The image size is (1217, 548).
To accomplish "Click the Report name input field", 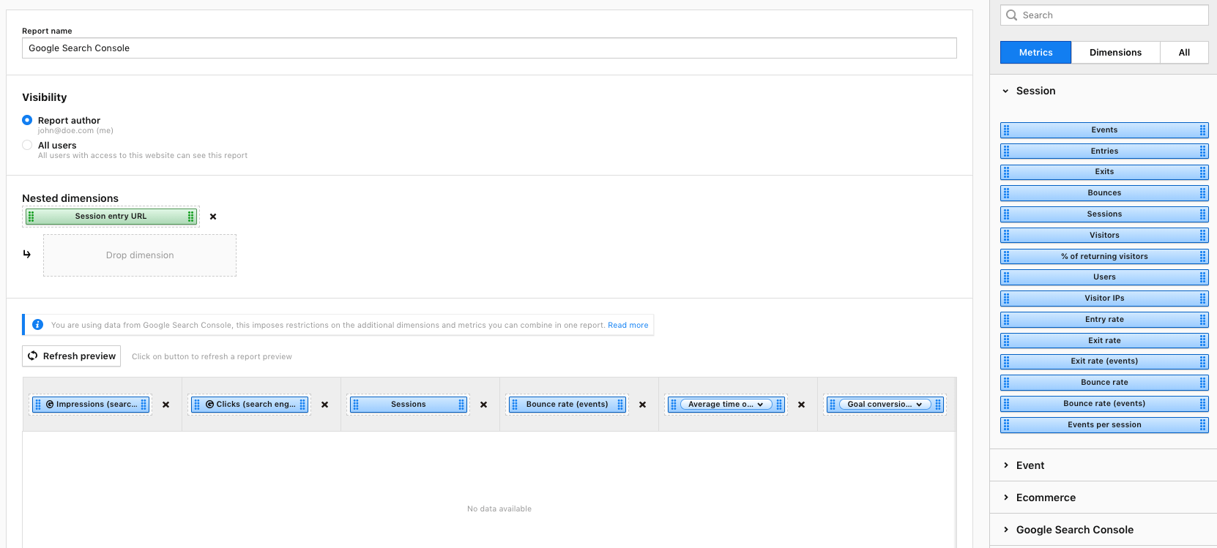I will 489,48.
